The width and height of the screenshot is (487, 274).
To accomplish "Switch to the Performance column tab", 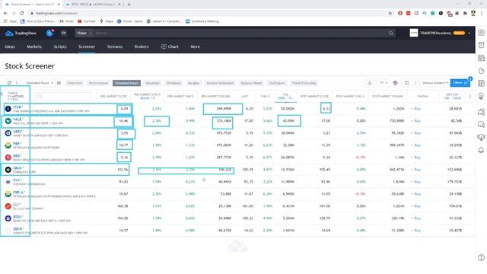I will pyautogui.click(x=98, y=83).
